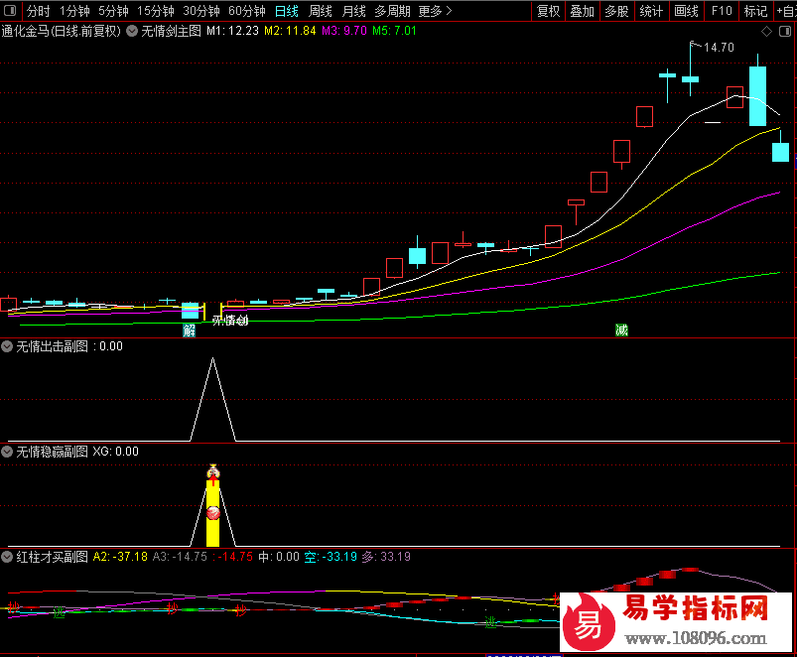Image resolution: width=797 pixels, height=657 pixels.
Task: Click the large cyan candle near the peak
Action: (758, 96)
